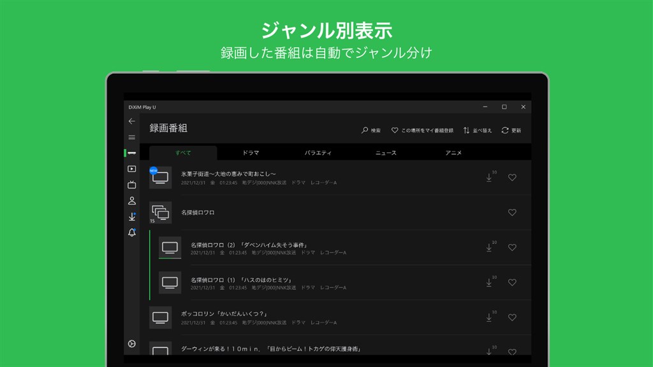Open the live TV sidebar icon
Viewport: 653px width, 367px height.
coord(131,185)
